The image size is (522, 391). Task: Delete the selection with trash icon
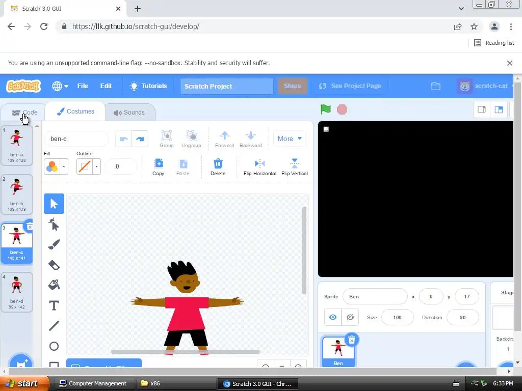(218, 167)
